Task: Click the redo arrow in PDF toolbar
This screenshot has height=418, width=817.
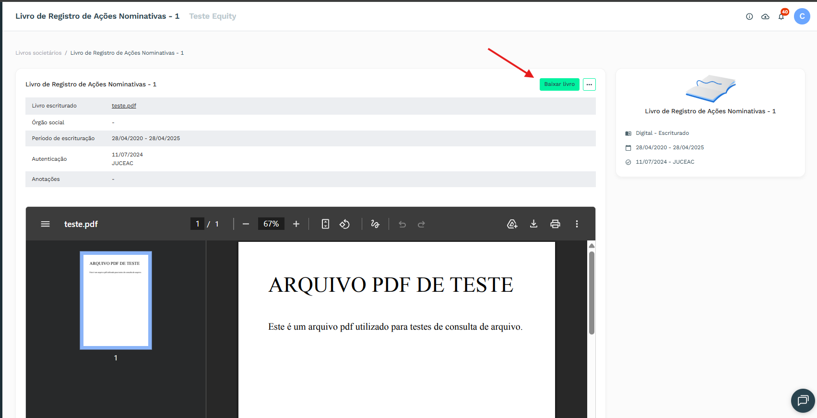Action: click(421, 224)
